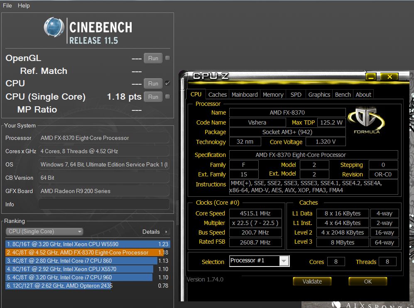This screenshot has height=308, width=414.
Task: Click the Bus Speed value 200.7 MHz
Action: 255,232
